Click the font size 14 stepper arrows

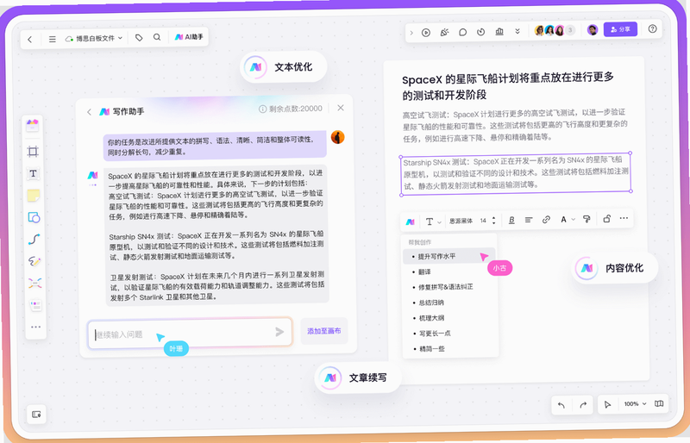tap(493, 220)
